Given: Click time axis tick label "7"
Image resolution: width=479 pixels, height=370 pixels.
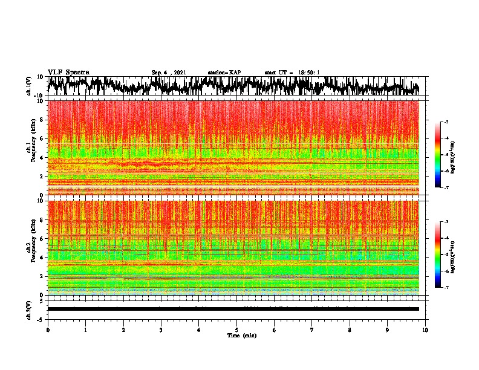Looking at the screenshot, I should point(312,330).
